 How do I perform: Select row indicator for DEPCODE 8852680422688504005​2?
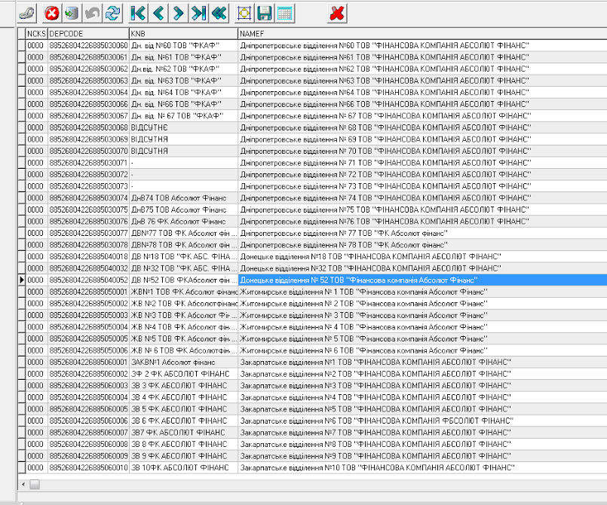click(22, 280)
